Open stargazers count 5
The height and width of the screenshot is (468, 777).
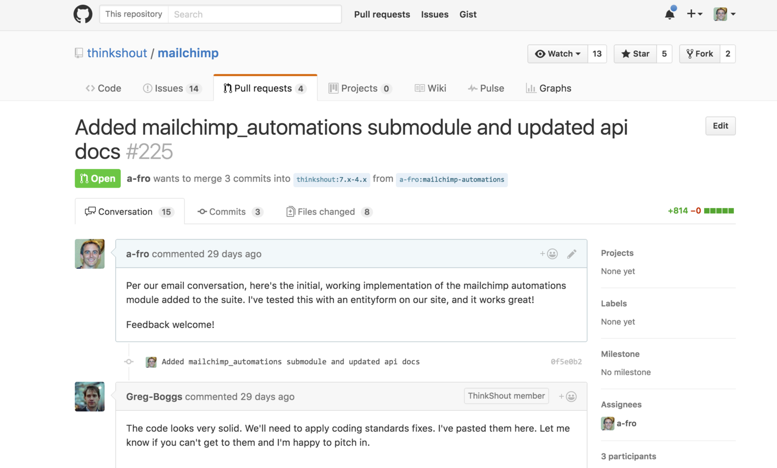point(664,54)
